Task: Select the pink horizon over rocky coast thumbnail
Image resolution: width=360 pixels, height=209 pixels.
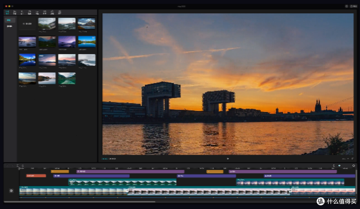Action: pos(67,60)
